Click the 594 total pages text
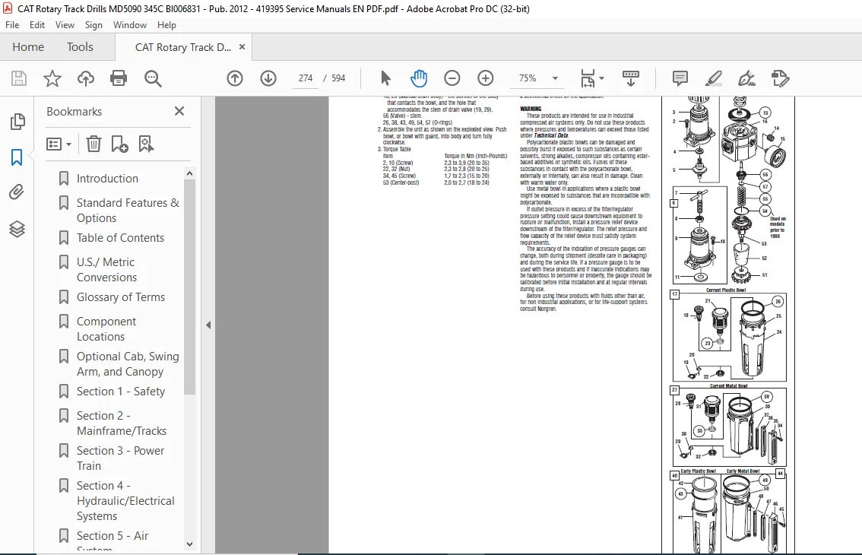 tap(338, 78)
